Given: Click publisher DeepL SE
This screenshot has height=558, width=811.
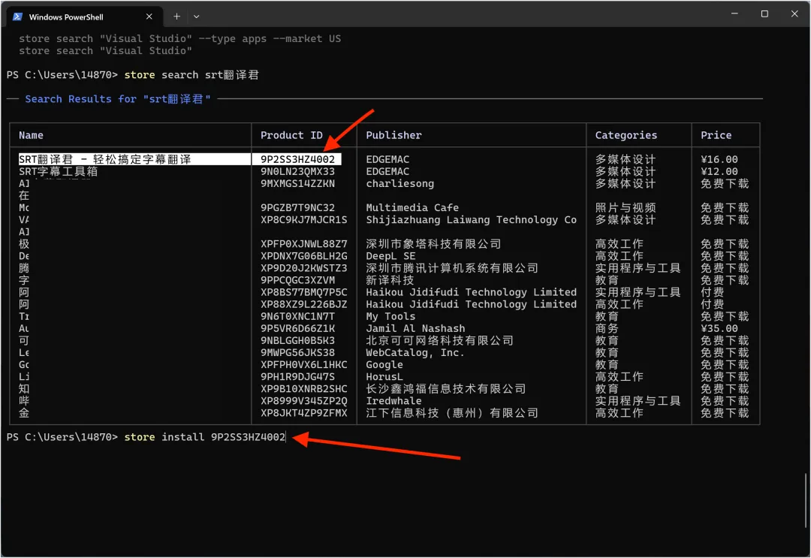Looking at the screenshot, I should pos(390,256).
